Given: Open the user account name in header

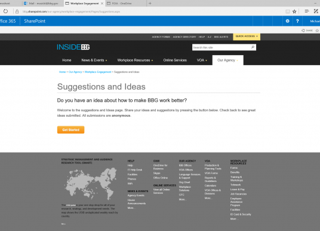Looking at the screenshot, I should tap(315, 21).
